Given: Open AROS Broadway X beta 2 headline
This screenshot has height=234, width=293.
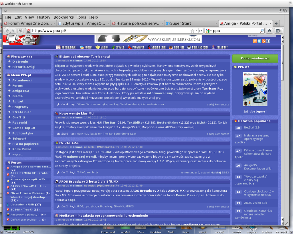Looking at the screenshot, I should tap(89, 181).
